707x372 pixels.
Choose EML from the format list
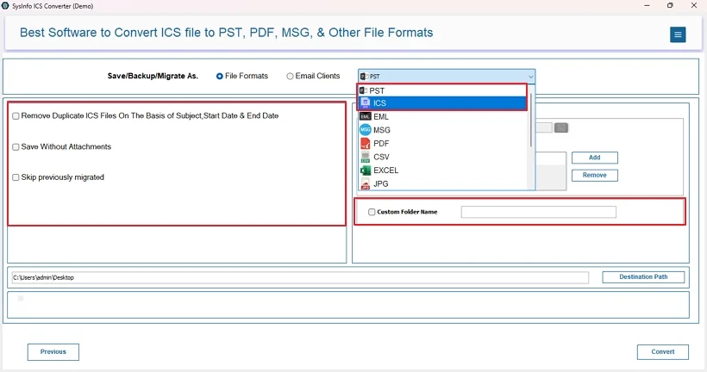[443, 116]
